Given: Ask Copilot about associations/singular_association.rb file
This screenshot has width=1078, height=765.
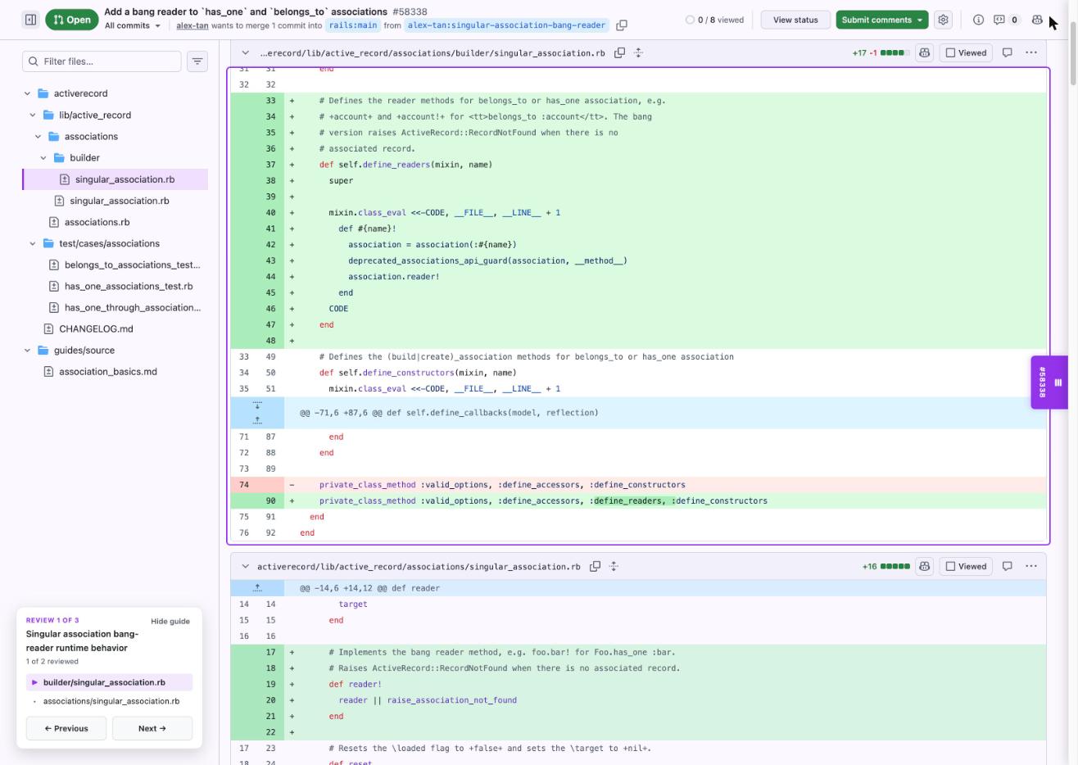Looking at the screenshot, I should [925, 566].
